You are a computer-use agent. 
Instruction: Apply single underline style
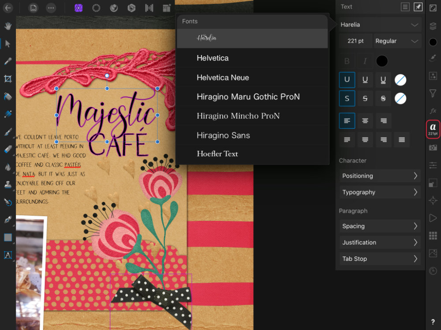[365, 80]
